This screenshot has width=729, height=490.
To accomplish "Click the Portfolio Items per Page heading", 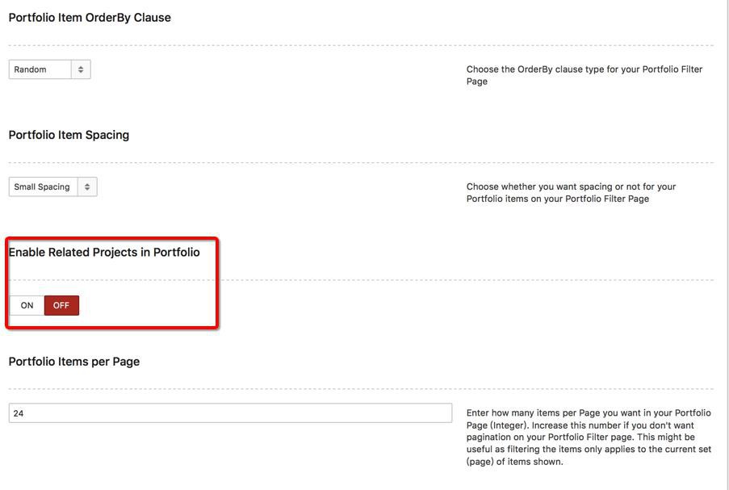I will [x=74, y=362].
